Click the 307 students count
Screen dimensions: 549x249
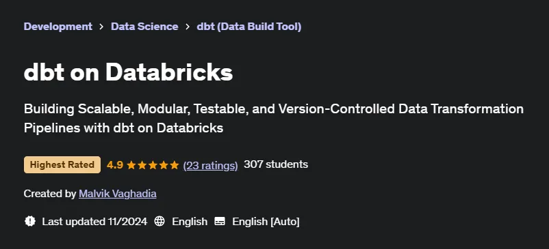[x=276, y=164]
